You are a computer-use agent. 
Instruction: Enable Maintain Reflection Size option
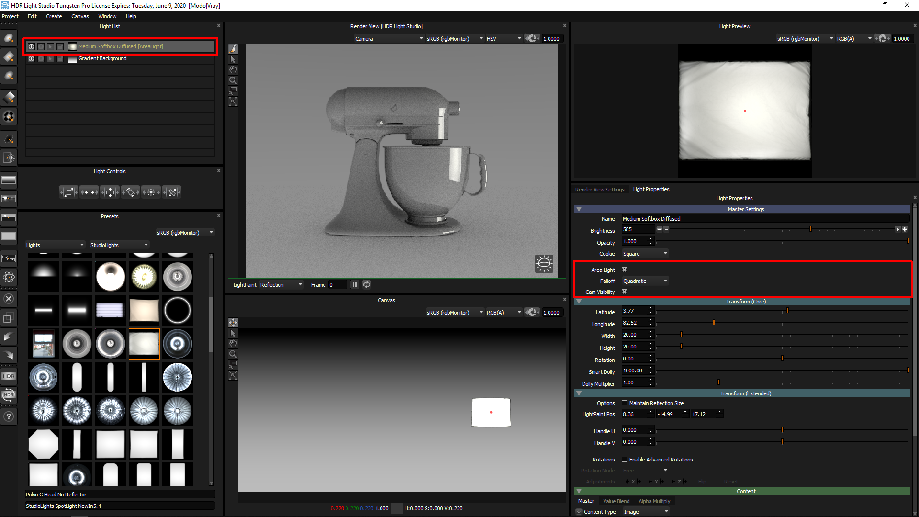(625, 404)
